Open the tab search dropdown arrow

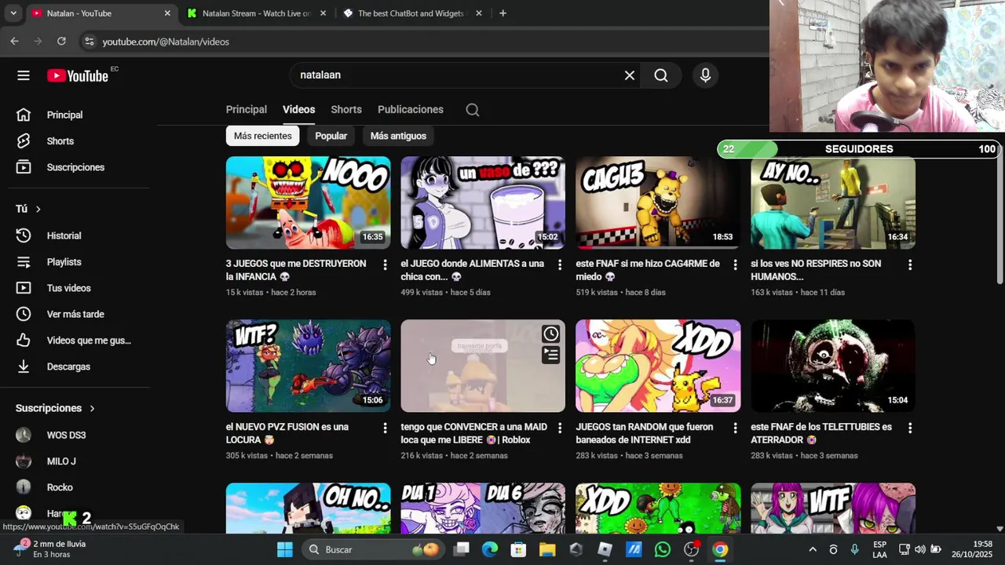point(13,13)
